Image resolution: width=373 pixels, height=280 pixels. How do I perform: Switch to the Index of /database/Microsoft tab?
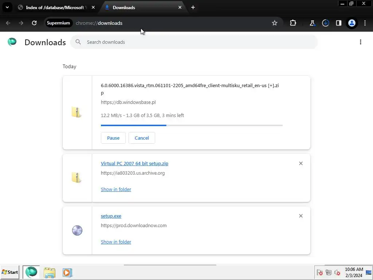(55, 8)
